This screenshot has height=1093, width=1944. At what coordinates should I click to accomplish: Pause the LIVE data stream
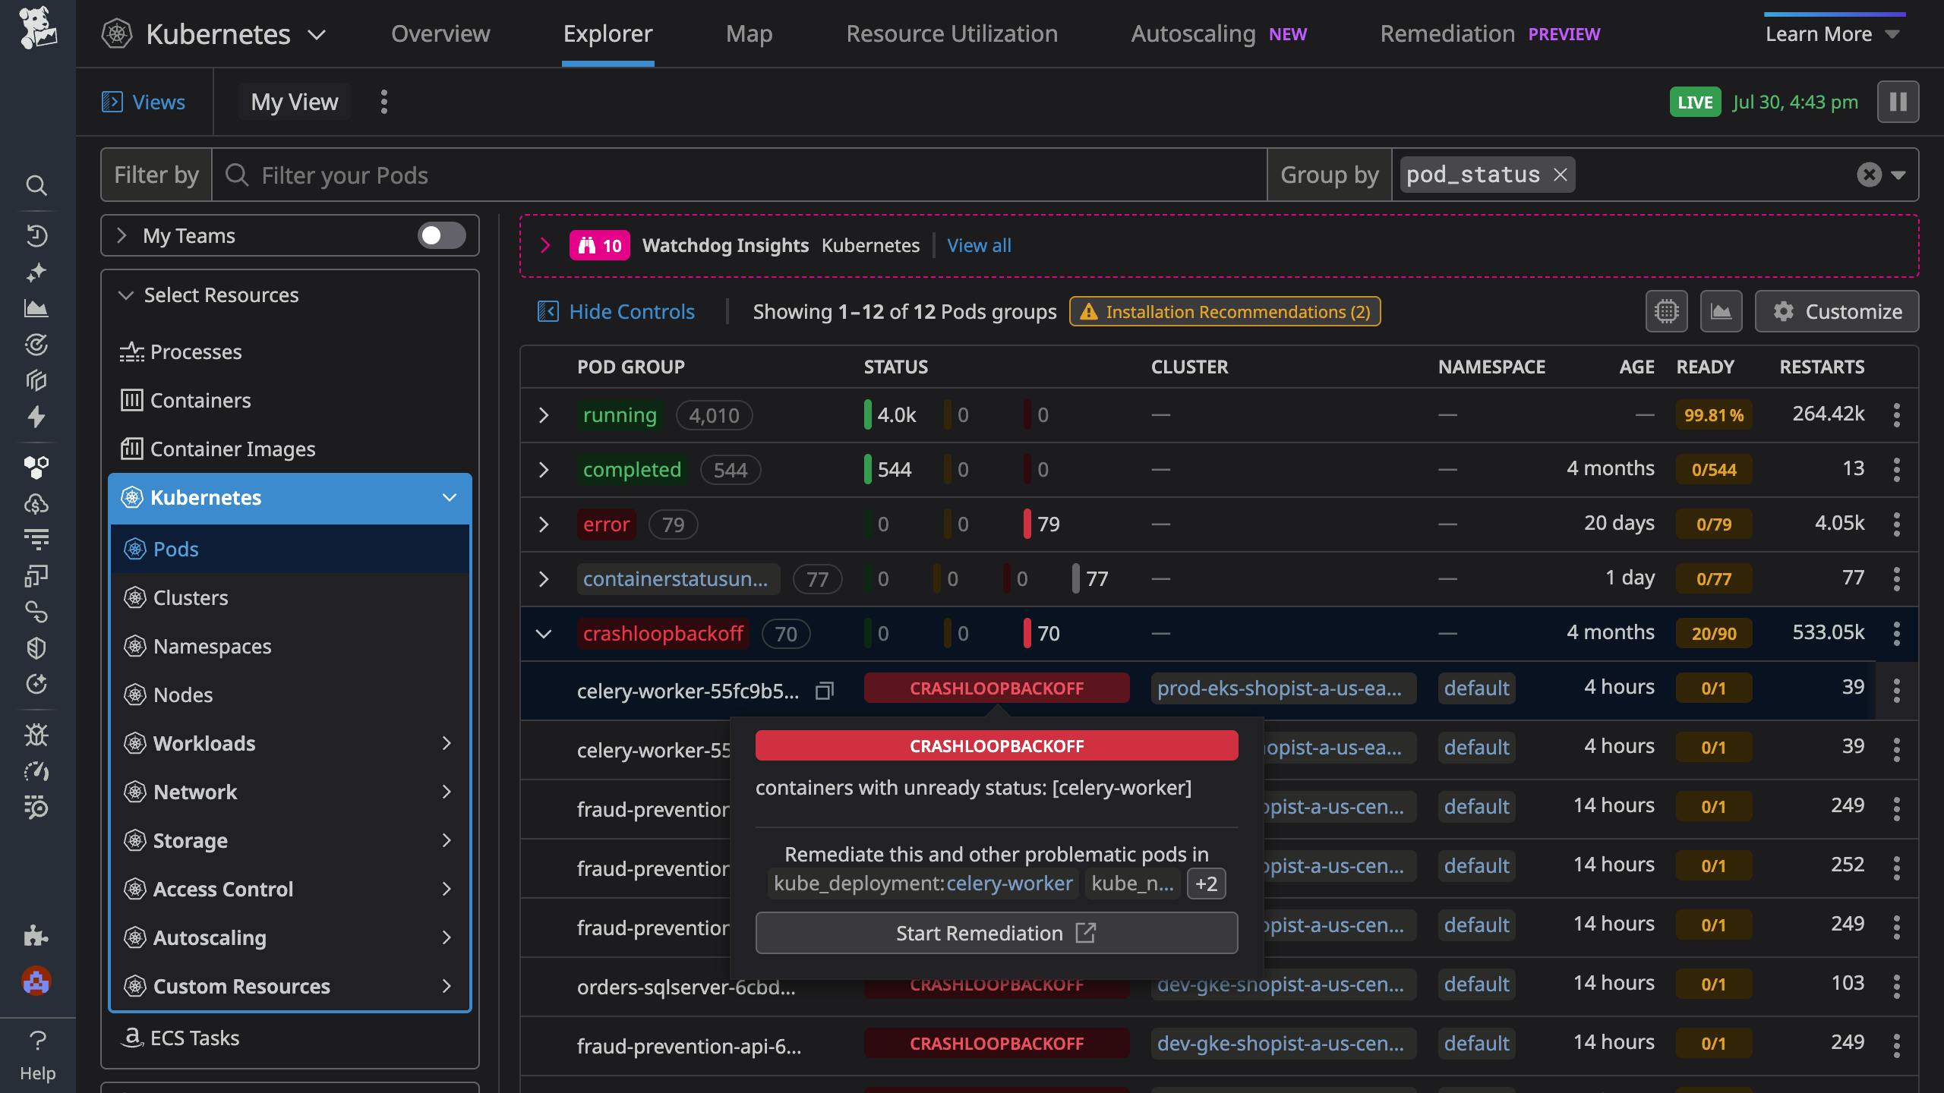click(x=1896, y=101)
